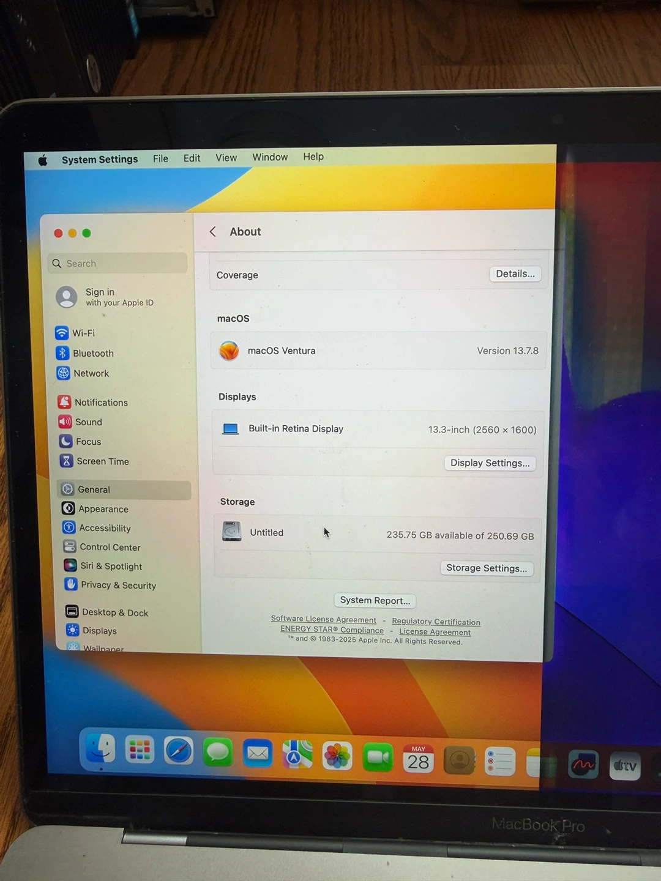Click the System Report button
This screenshot has width=661, height=881.
click(375, 600)
